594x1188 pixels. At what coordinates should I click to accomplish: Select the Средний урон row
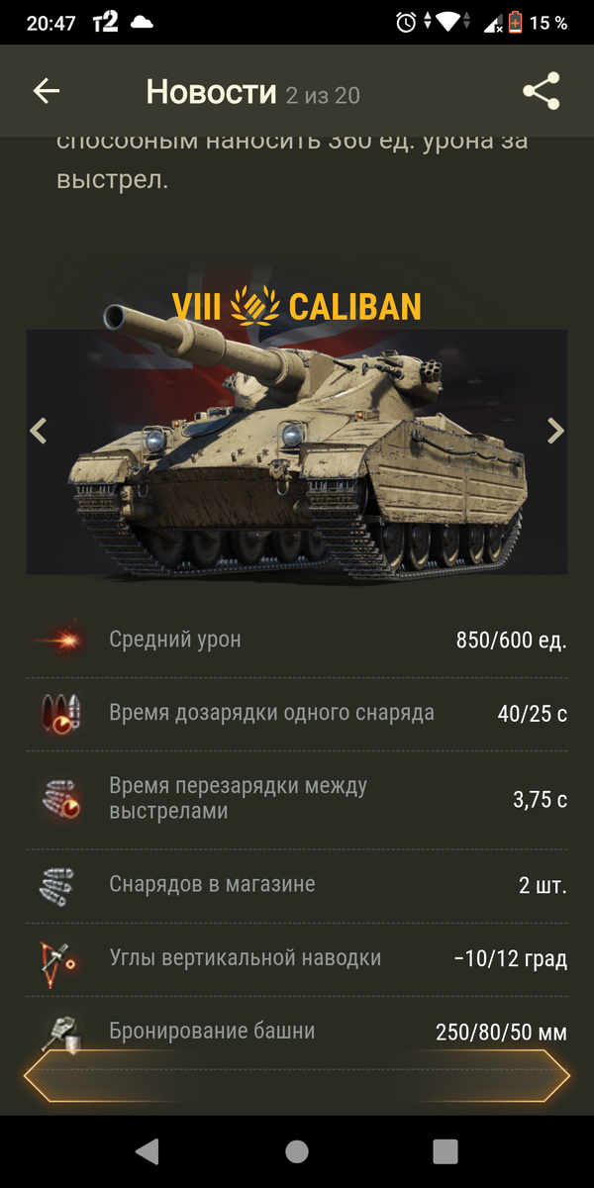[297, 641]
